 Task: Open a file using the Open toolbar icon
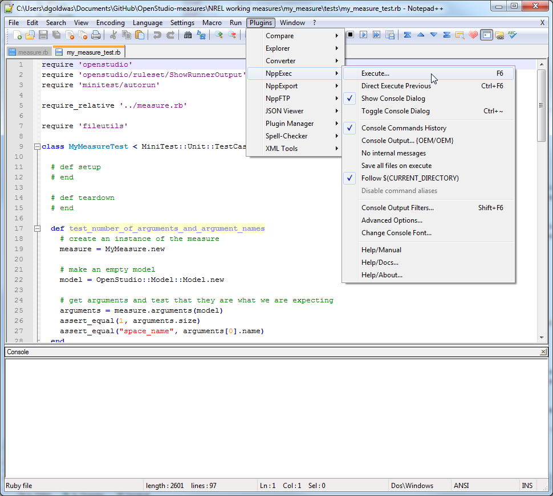[30, 35]
